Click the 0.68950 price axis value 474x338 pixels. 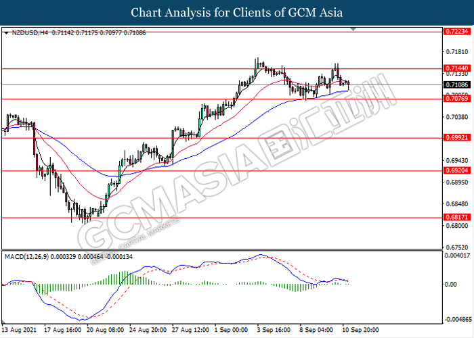pyautogui.click(x=457, y=182)
